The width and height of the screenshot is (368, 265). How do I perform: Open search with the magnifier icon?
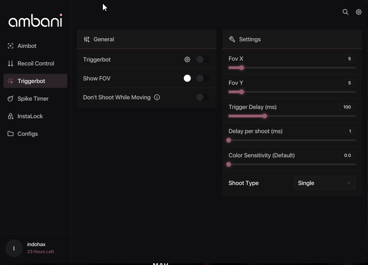coord(345,12)
